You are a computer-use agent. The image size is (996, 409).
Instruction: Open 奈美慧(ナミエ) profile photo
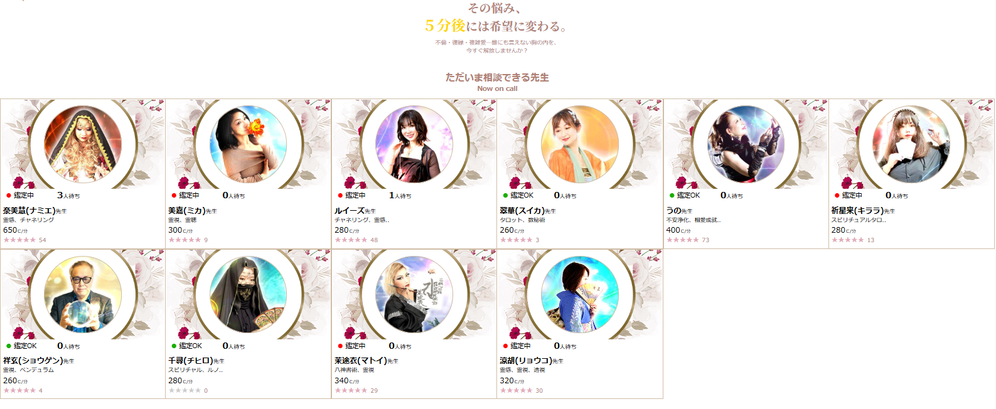(x=82, y=144)
